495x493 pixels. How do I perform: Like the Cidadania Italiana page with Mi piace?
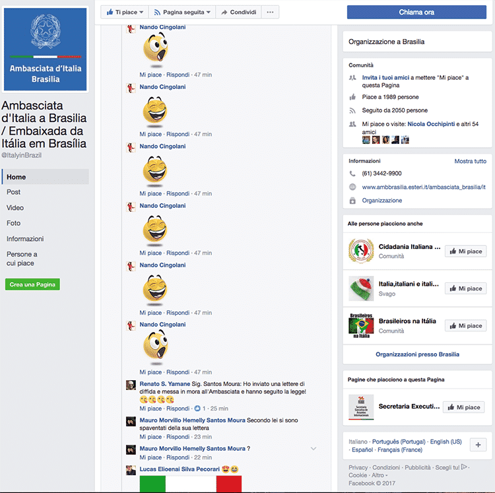coord(466,251)
